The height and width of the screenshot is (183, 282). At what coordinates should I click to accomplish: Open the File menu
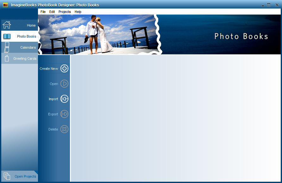pyautogui.click(x=43, y=12)
